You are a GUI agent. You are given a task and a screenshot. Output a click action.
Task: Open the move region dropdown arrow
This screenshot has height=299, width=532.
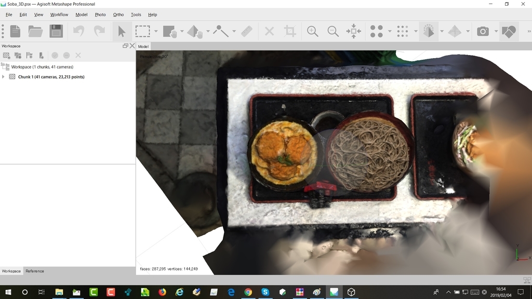(182, 31)
